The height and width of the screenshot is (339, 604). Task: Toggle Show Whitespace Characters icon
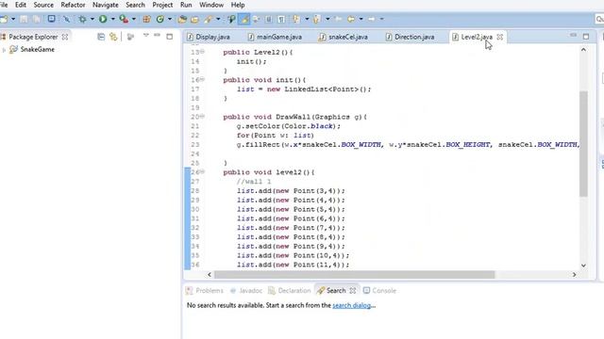tap(281, 19)
